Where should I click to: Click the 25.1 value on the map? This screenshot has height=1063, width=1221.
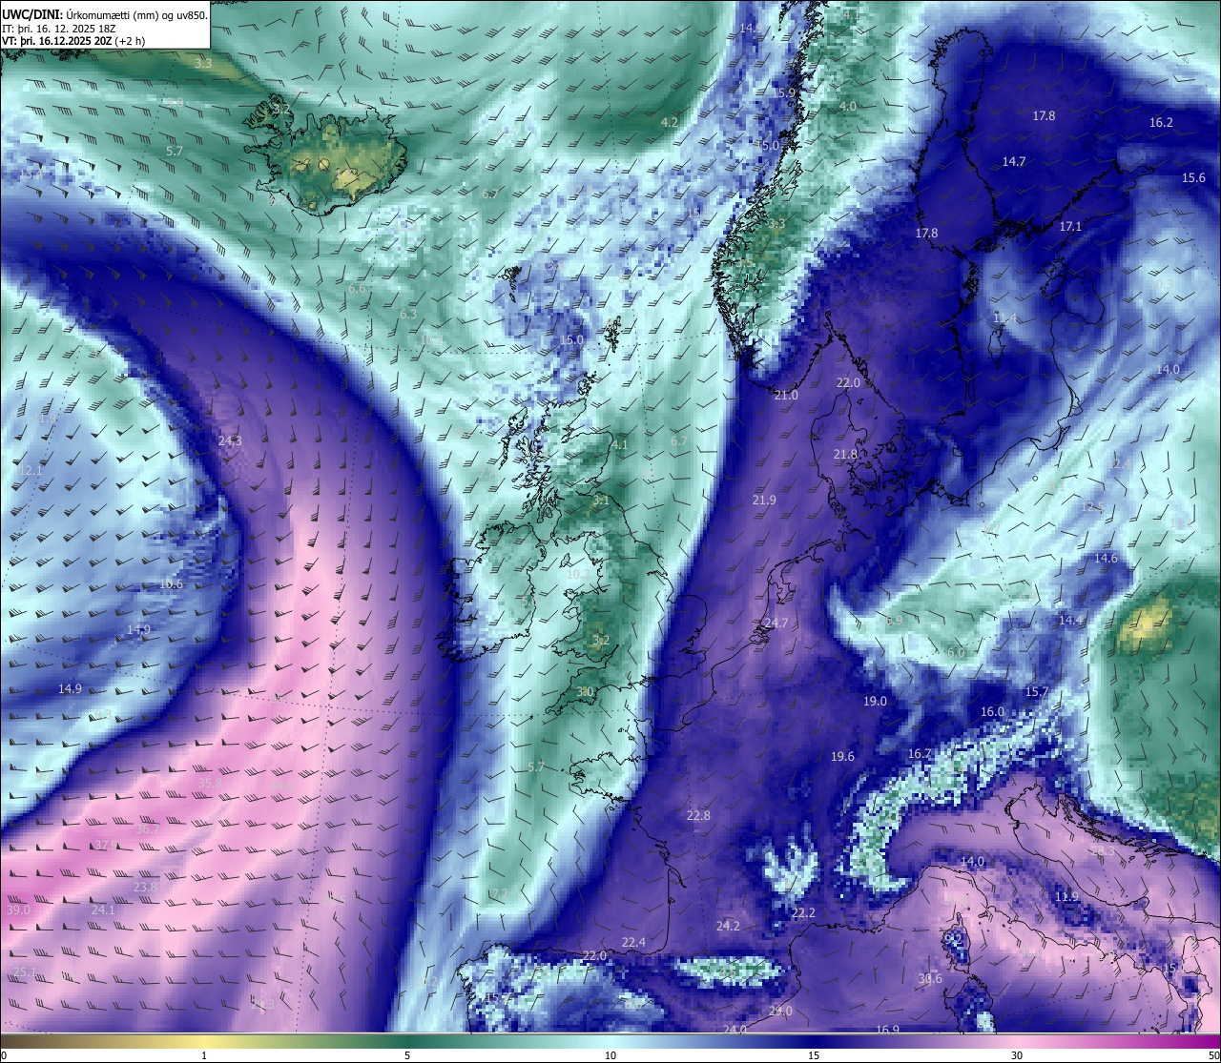(x=24, y=971)
